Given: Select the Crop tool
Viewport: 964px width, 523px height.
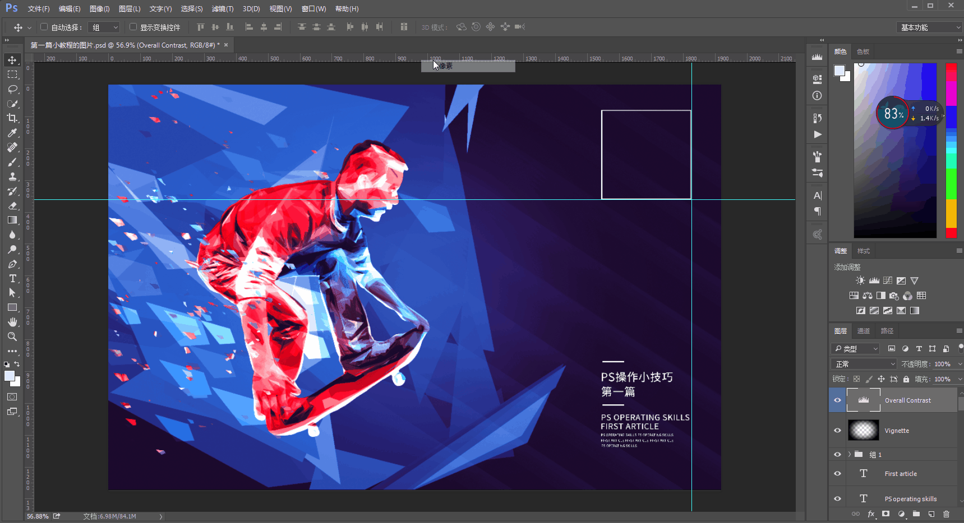Looking at the screenshot, I should (12, 118).
